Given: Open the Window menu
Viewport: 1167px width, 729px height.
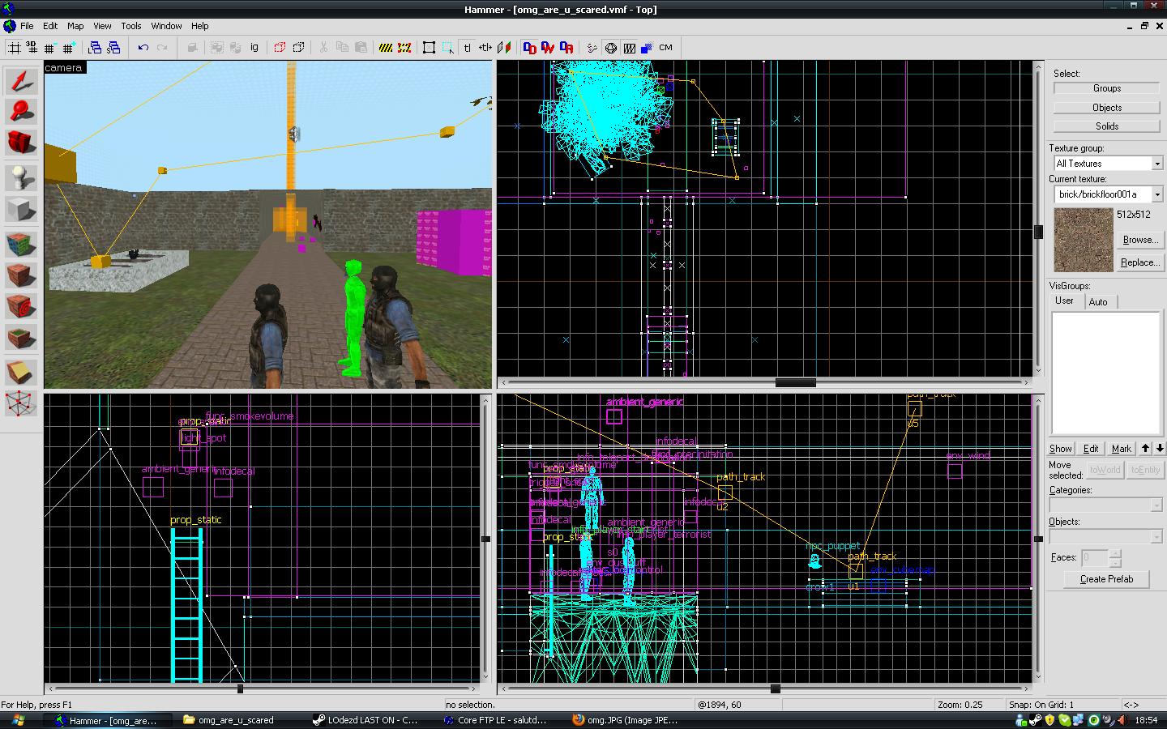Looking at the screenshot, I should [166, 26].
